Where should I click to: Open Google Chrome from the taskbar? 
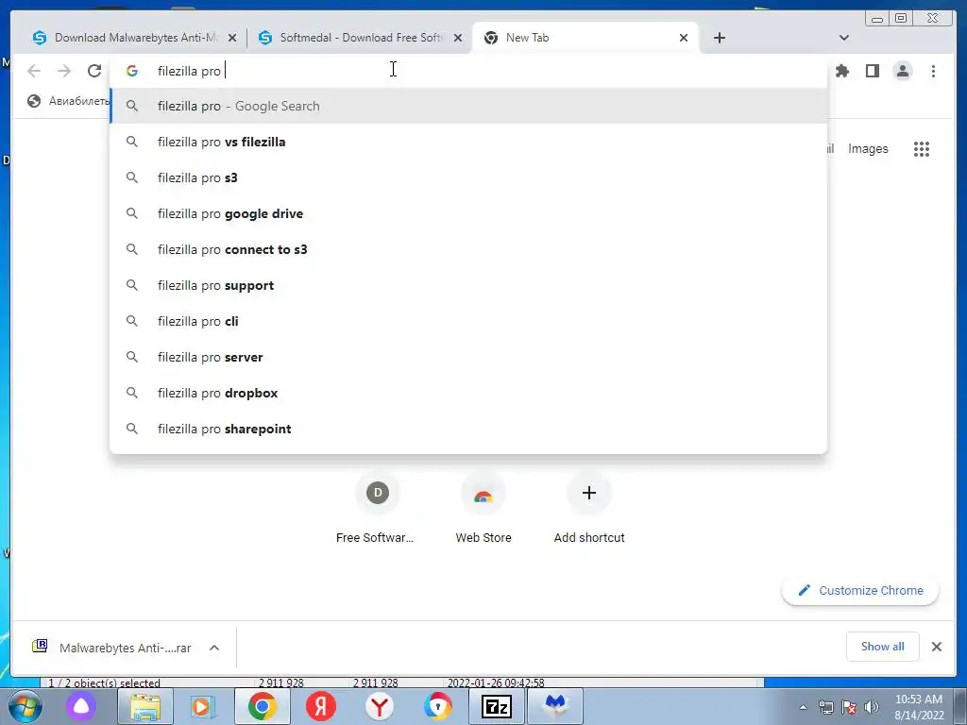(x=263, y=706)
